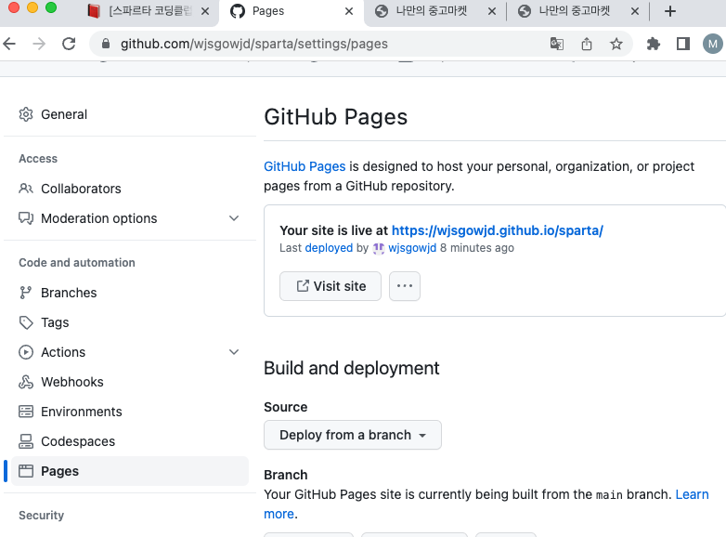Bookmark this page with star icon

coord(616,44)
